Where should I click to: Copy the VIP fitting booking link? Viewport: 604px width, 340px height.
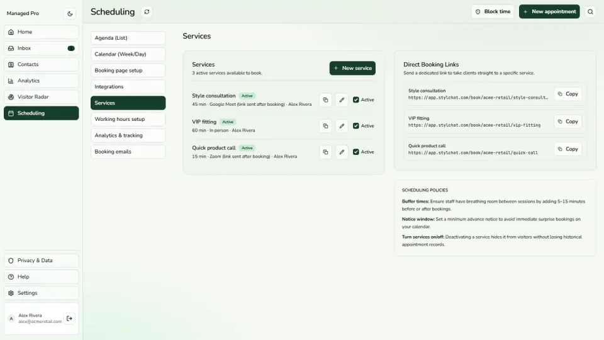pos(568,122)
